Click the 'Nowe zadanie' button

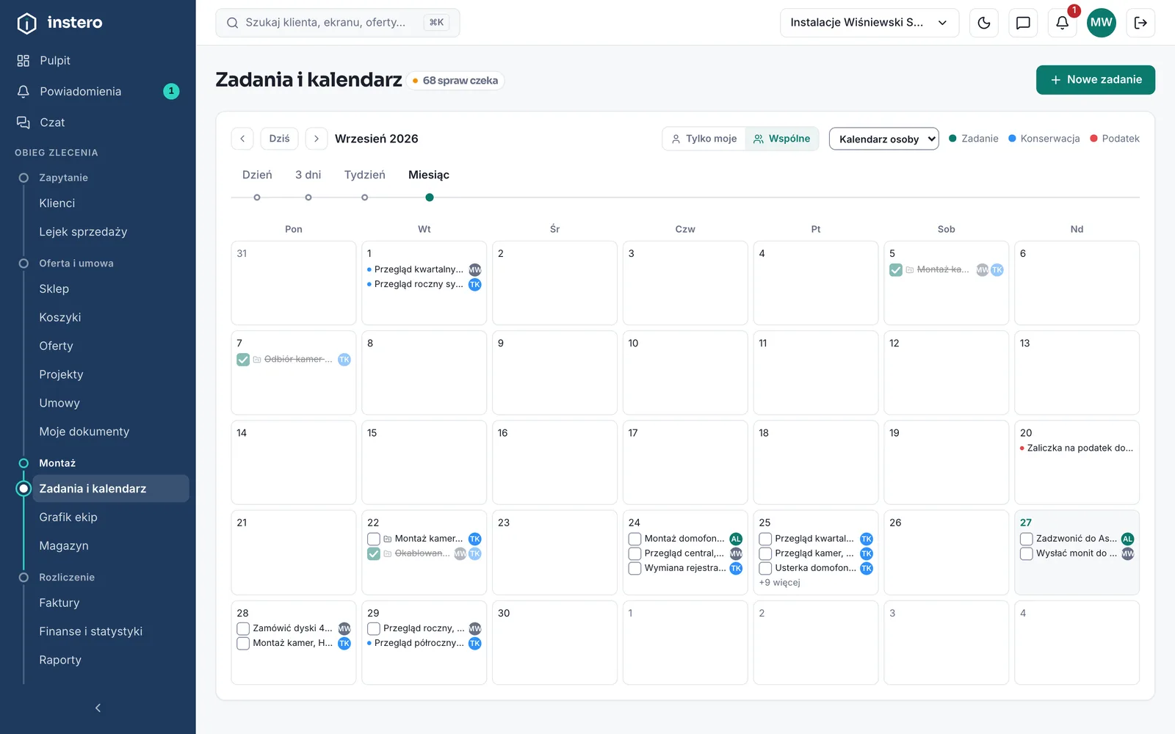pos(1095,80)
